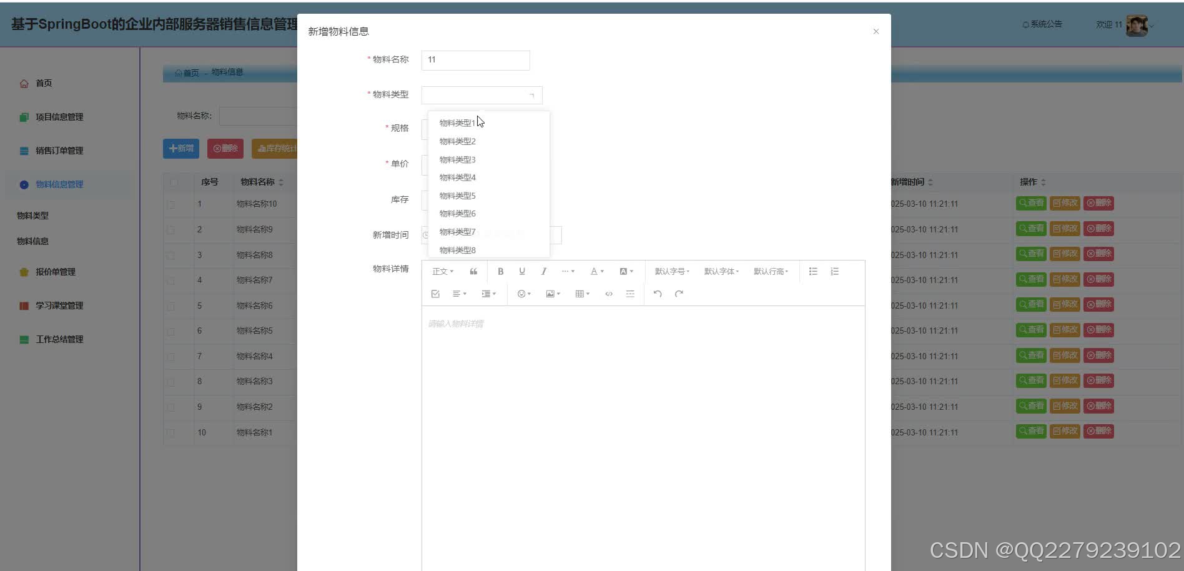1184x571 pixels.
Task: Insert a block quote in the editor
Action: coord(473,271)
